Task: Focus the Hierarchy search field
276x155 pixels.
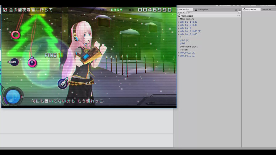Action: (x=212, y=12)
